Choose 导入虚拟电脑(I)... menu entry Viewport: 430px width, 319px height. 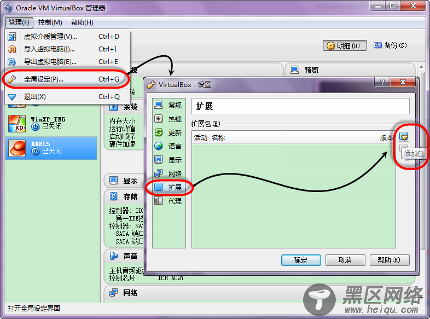click(67, 49)
